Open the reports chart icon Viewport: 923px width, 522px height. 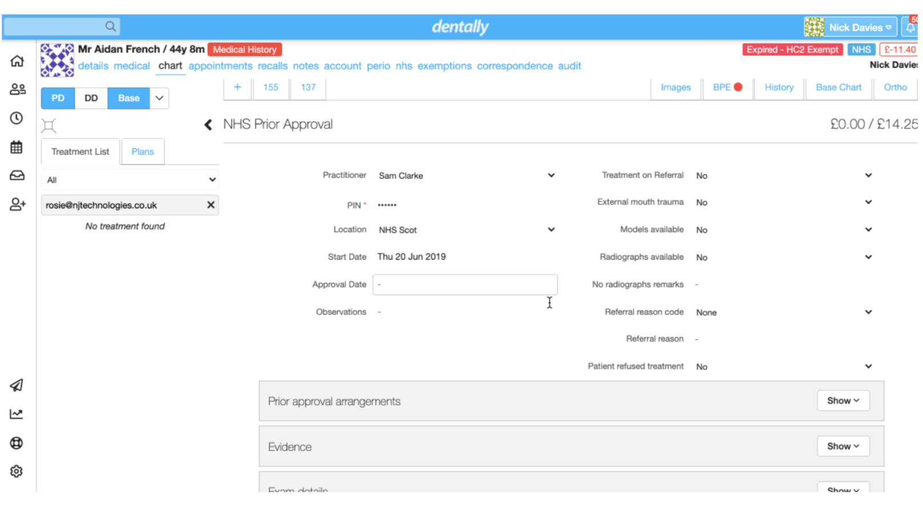click(17, 414)
